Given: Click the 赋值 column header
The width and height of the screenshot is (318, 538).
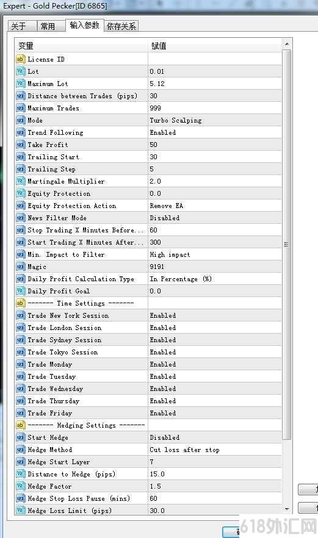Looking at the screenshot, I should [215, 46].
